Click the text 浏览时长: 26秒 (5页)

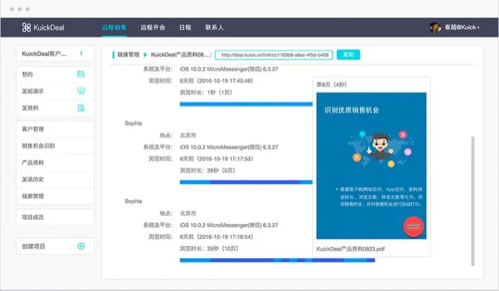click(x=208, y=171)
